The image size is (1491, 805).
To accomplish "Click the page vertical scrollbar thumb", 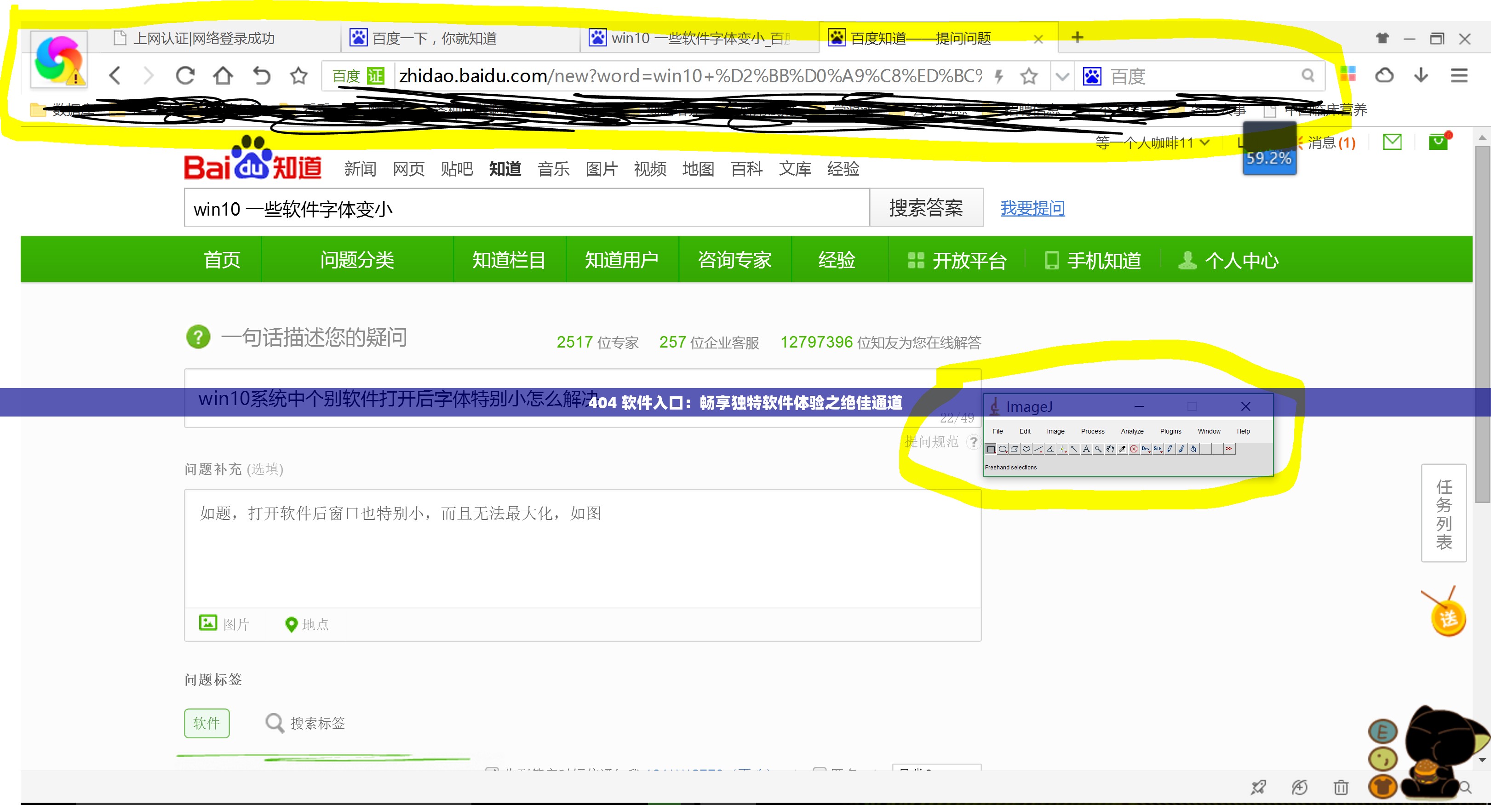I will 1482,324.
